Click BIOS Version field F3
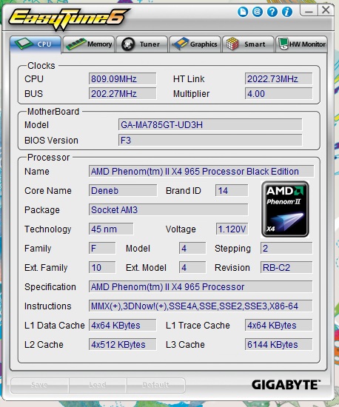339x407 pixels. [x=210, y=140]
